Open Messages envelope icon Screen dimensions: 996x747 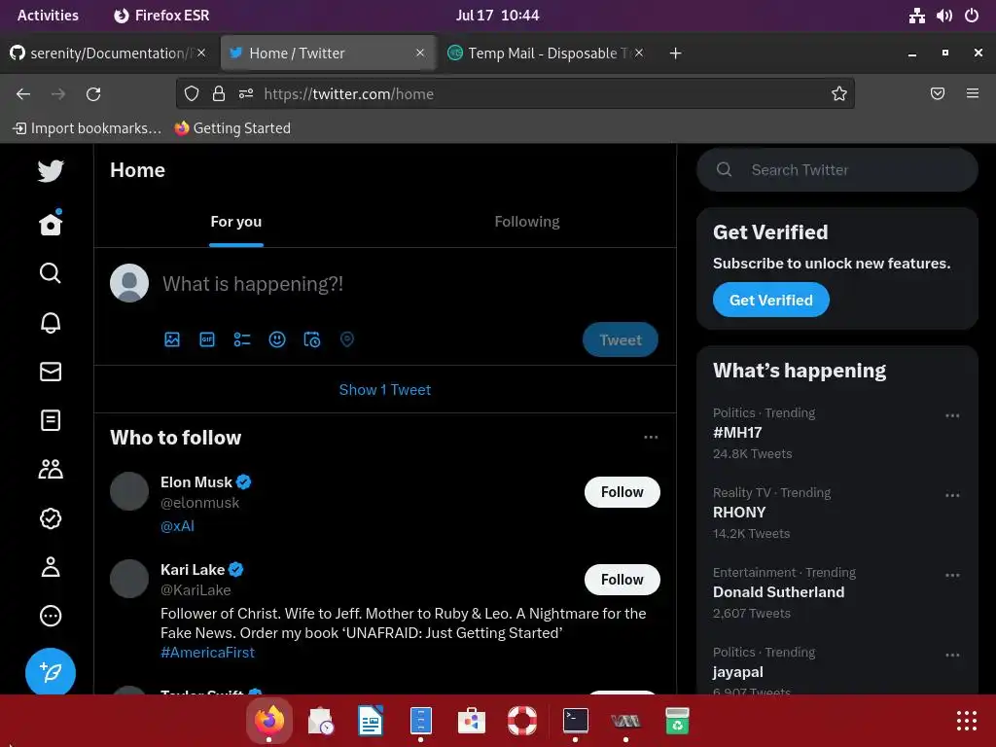tap(51, 372)
